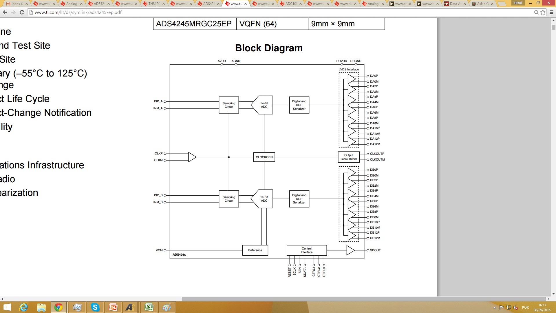Bookmark this page with the star icon
The width and height of the screenshot is (556, 313).
[543, 12]
